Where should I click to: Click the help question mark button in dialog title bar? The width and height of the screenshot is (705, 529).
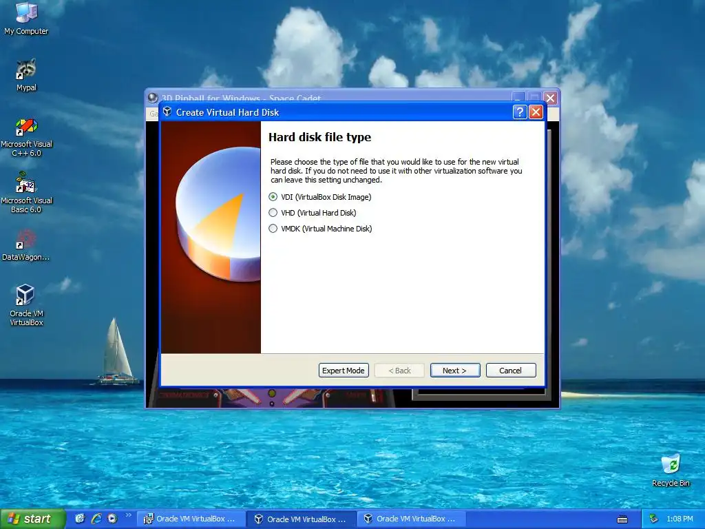tap(519, 112)
